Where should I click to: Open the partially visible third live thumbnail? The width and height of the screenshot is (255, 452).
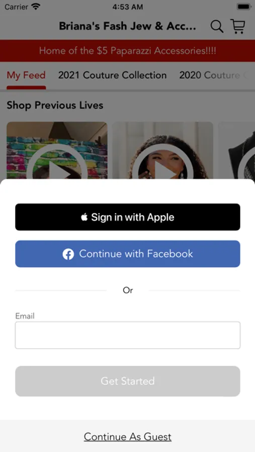coord(236,151)
